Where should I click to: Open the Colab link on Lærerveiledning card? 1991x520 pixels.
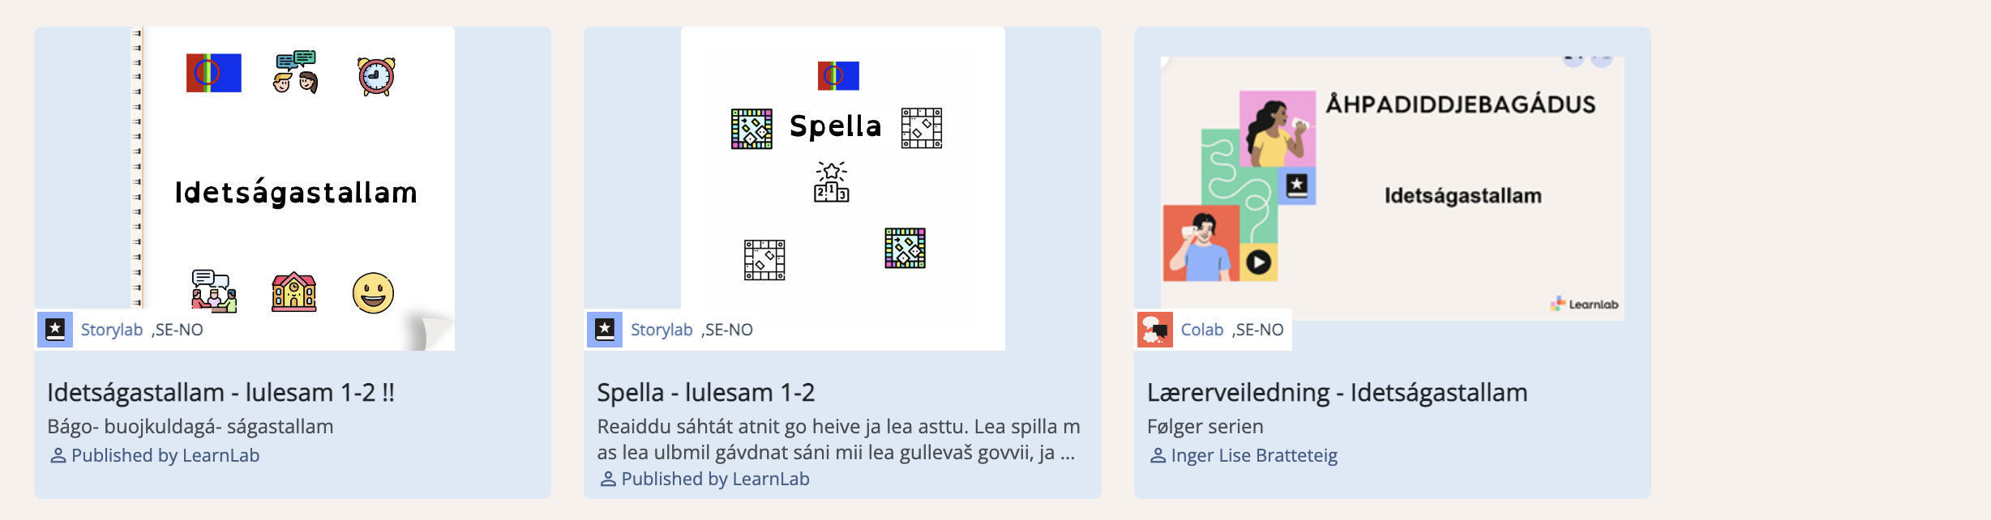click(x=1201, y=330)
